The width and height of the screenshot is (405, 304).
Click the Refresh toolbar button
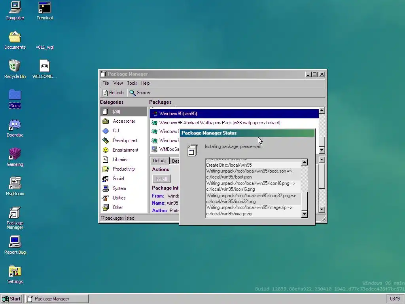pos(113,93)
